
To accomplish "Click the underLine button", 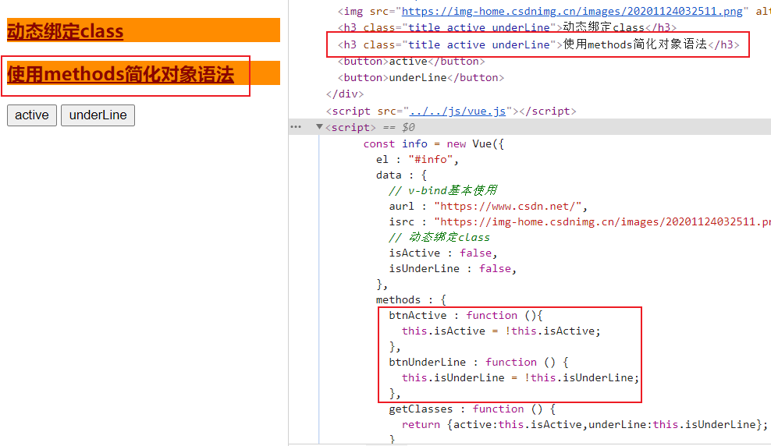I will pos(98,115).
